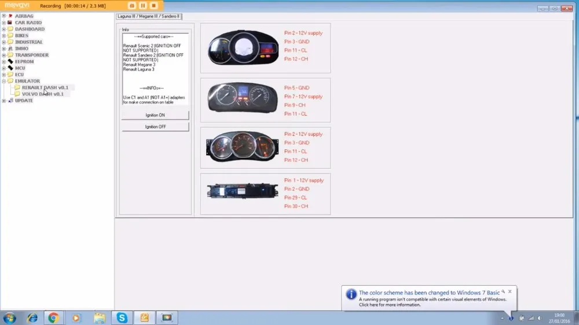
Task: Dismiss the color scheme notification balloon
Action: click(510, 291)
